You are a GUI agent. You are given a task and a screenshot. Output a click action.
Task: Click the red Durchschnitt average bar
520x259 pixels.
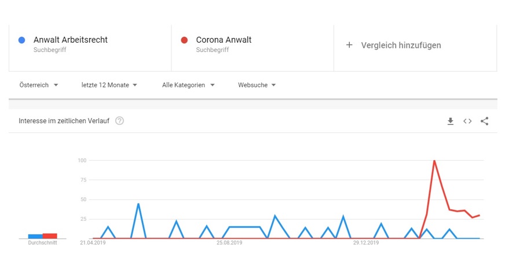50,236
